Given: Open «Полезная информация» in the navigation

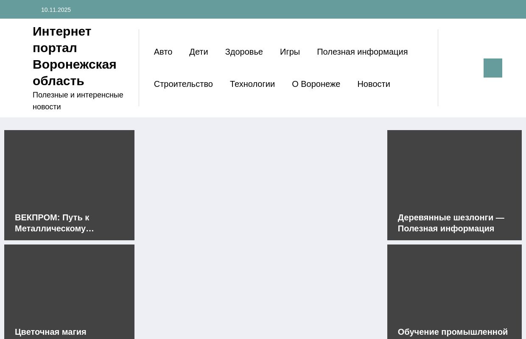Looking at the screenshot, I should 362,52.
